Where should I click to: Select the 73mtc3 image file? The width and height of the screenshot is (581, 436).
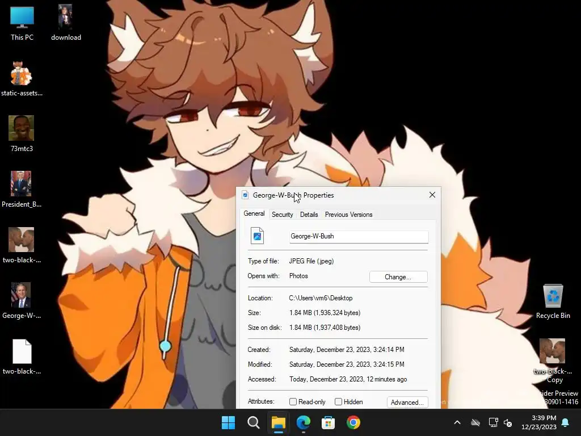[x=22, y=134]
